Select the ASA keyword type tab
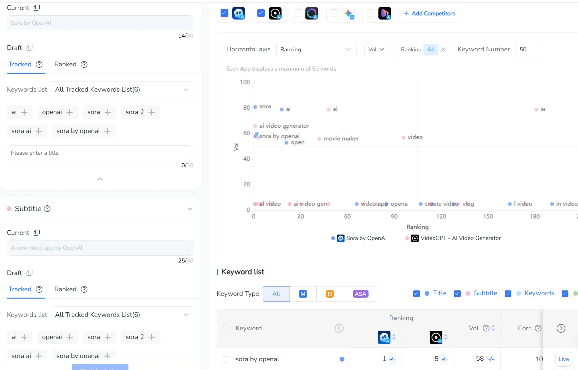 click(360, 294)
